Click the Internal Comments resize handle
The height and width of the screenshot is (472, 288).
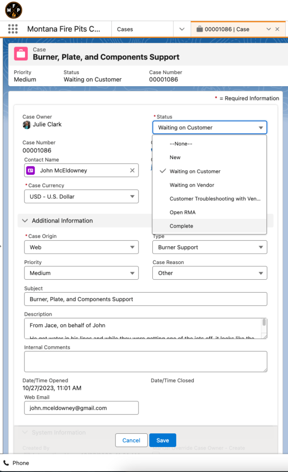(264, 370)
